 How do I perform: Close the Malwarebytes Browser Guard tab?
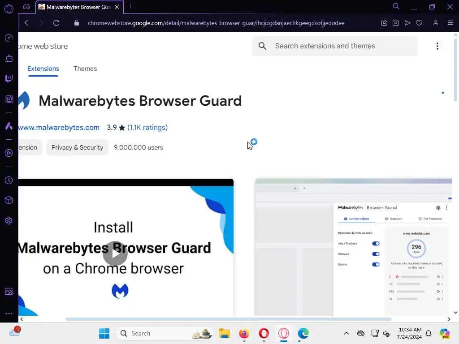click(x=117, y=7)
